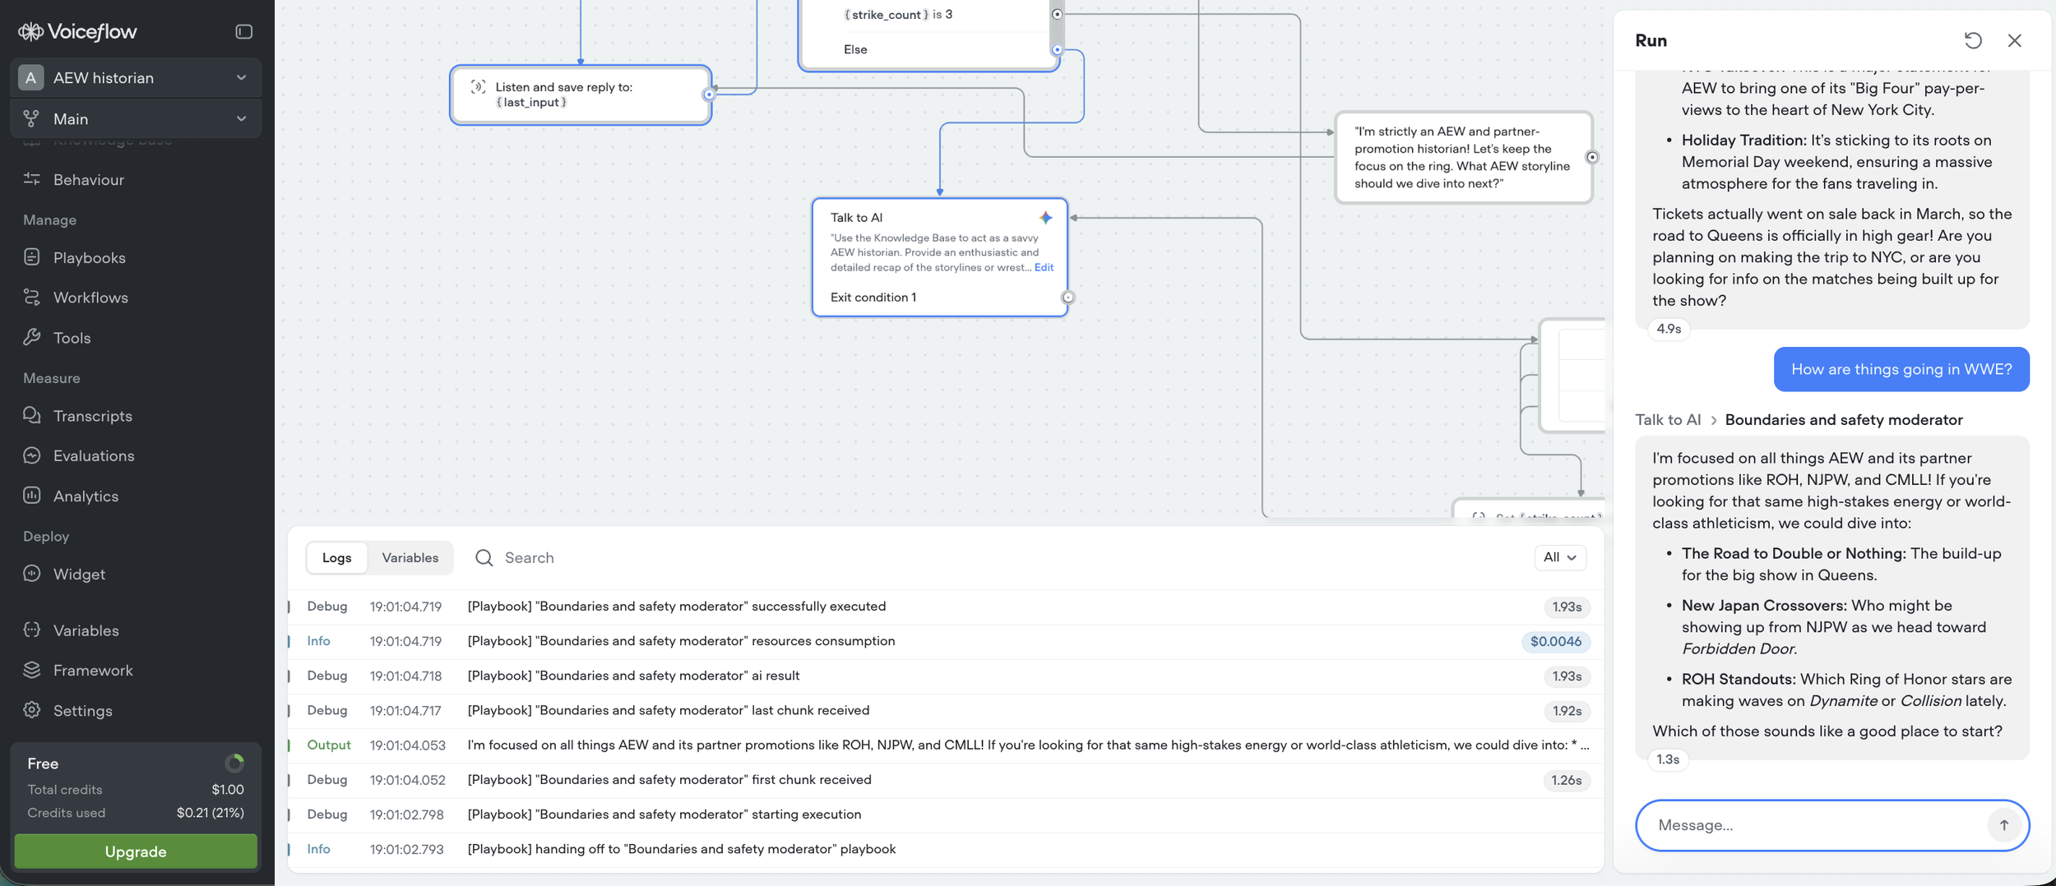
Task: Click the search magnifier icon in logs
Action: pyautogui.click(x=484, y=557)
